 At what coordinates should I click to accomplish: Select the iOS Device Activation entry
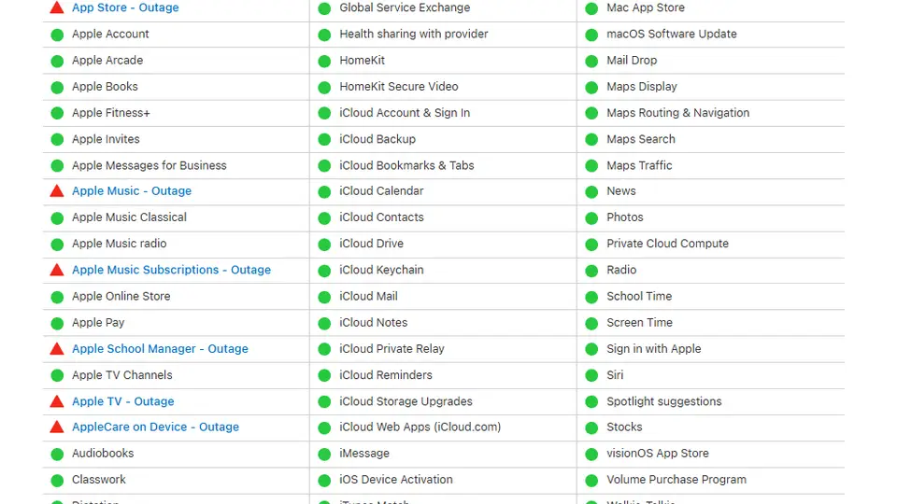coord(396,480)
